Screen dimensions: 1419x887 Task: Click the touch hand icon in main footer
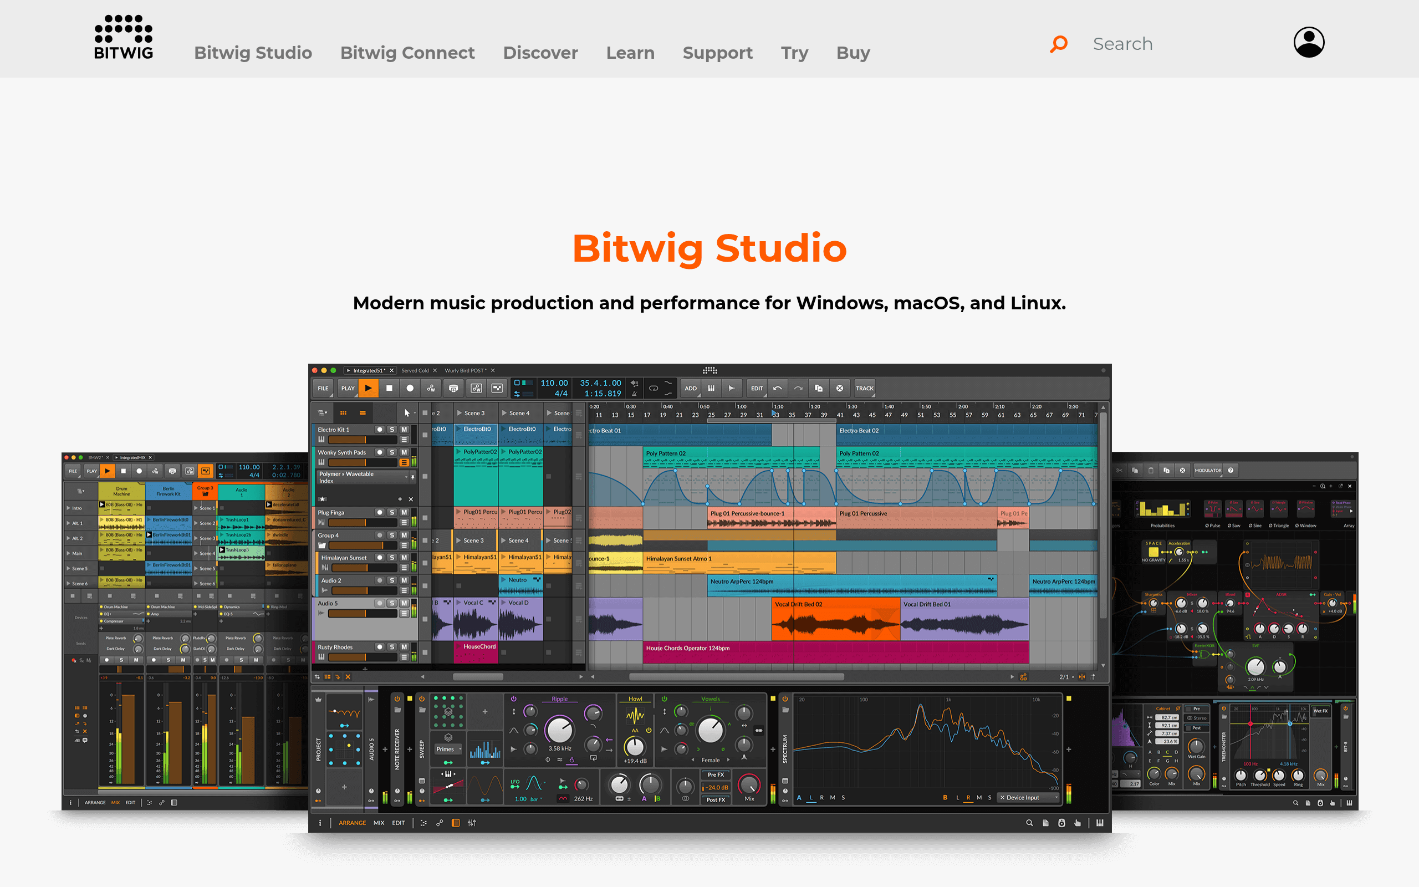click(1078, 823)
